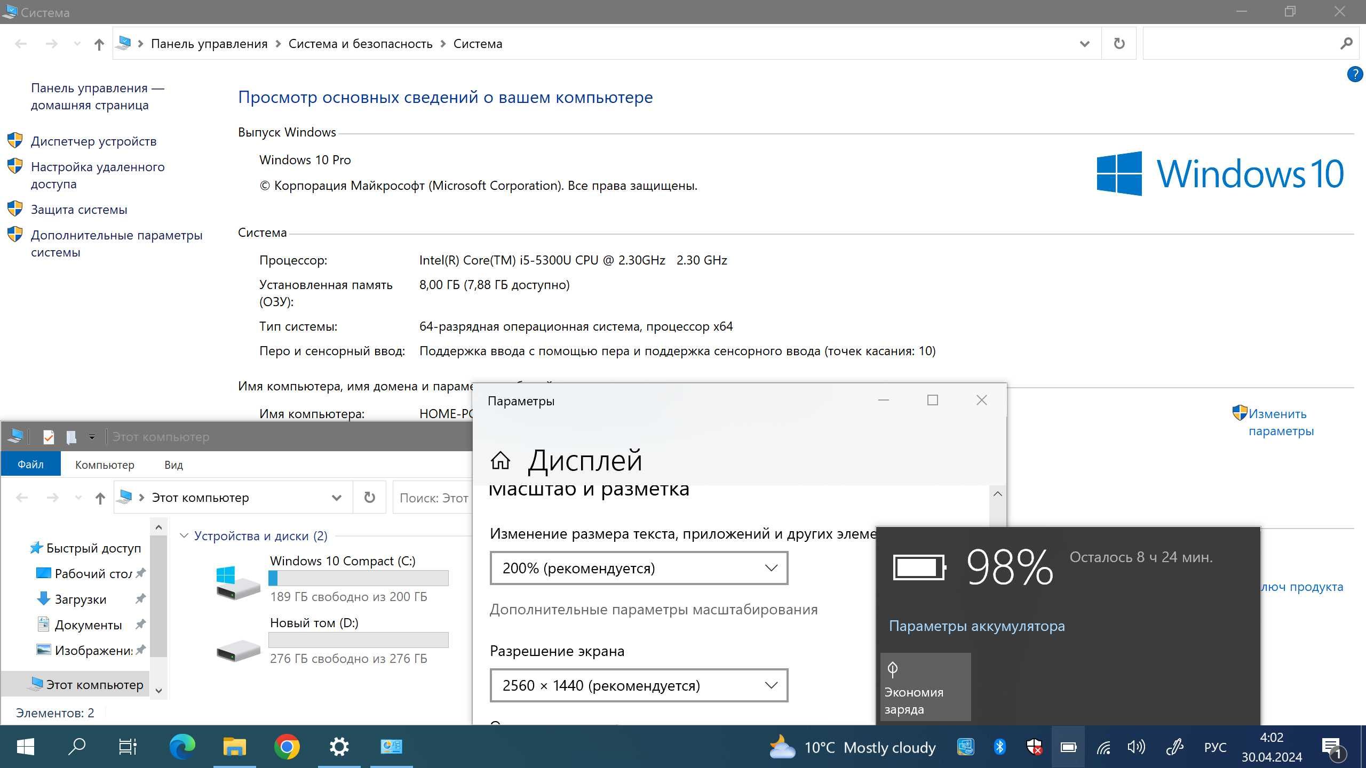Open Настройка удаленного доступа link
Viewport: 1366px width, 768px height.
click(x=98, y=175)
